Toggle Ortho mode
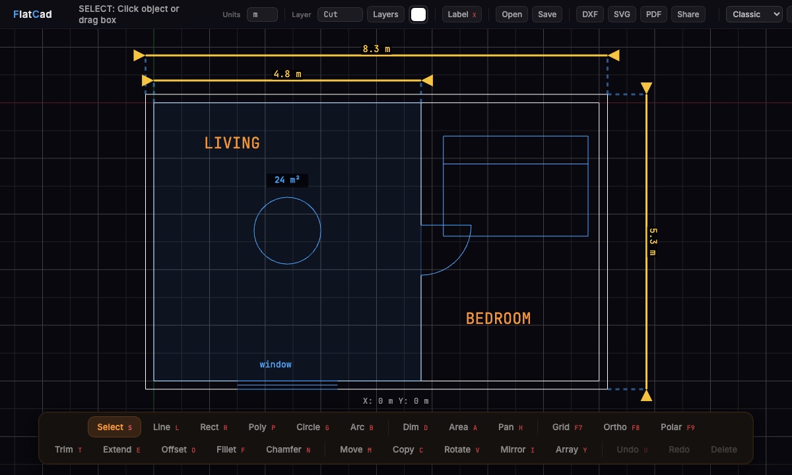Viewport: 792px width, 475px height. click(x=621, y=427)
